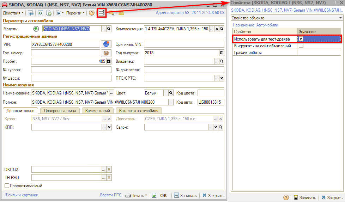Open the Полное name ellipsis button
Screen dimensions: 345x202
point(171,102)
